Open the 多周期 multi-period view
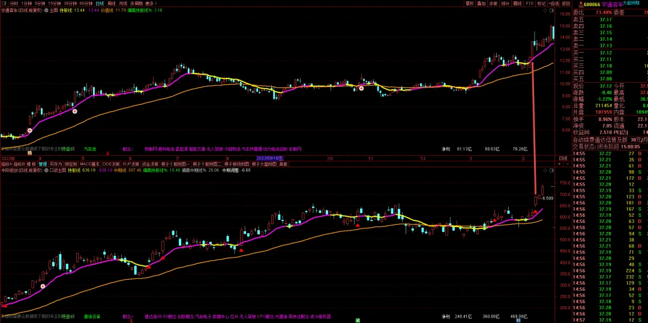This screenshot has width=648, height=323. tap(136, 4)
